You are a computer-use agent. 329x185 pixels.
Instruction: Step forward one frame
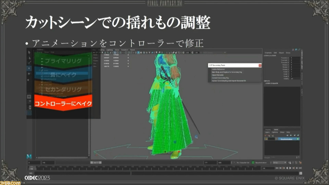click(x=297, y=168)
